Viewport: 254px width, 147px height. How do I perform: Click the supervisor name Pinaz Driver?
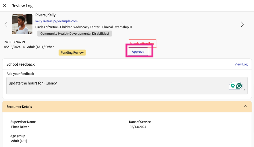pyautogui.click(x=20, y=127)
